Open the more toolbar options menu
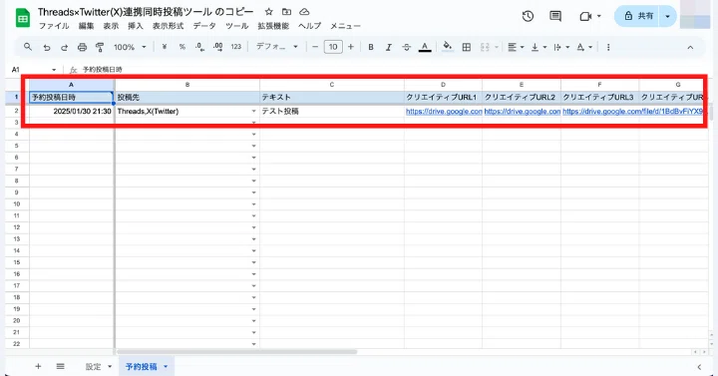 (608, 47)
